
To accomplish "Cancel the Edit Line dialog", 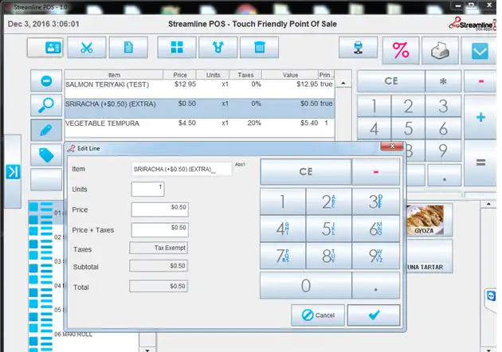I will click(x=318, y=315).
